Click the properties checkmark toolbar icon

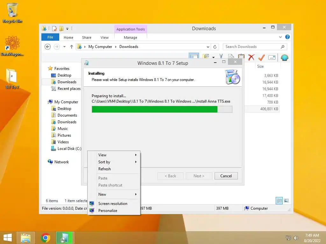point(261,57)
